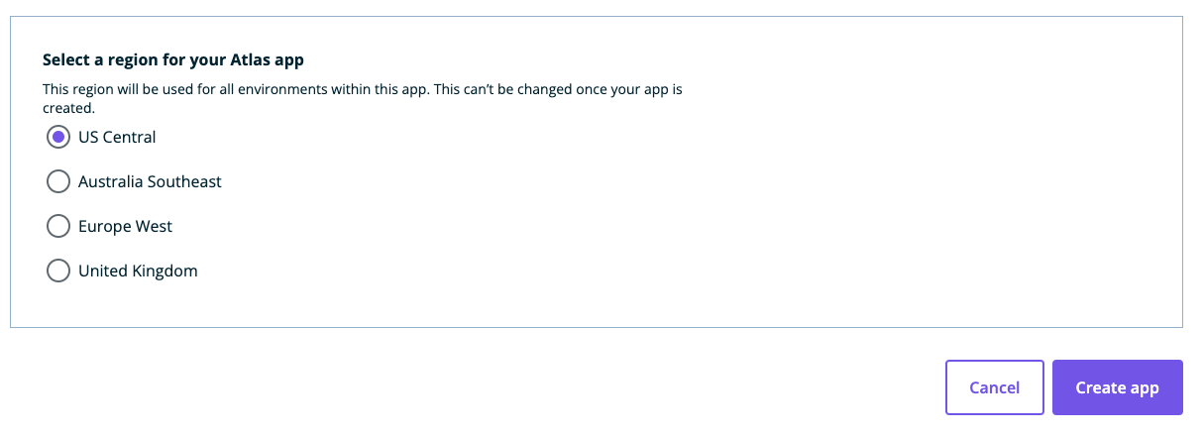
Task: Pick the Europe West region radio button
Action: point(58,226)
